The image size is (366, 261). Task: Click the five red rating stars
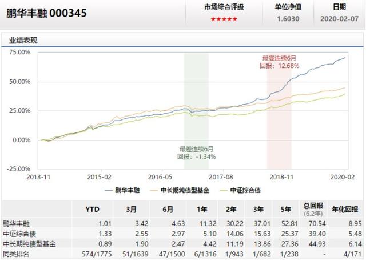tap(224, 19)
